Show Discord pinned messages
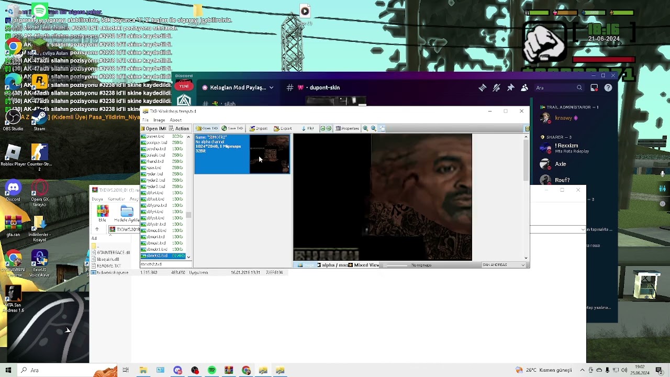The height and width of the screenshot is (377, 670). pyautogui.click(x=510, y=88)
